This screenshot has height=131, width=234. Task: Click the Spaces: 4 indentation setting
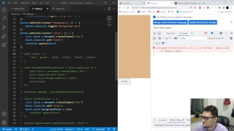[x=69, y=129]
